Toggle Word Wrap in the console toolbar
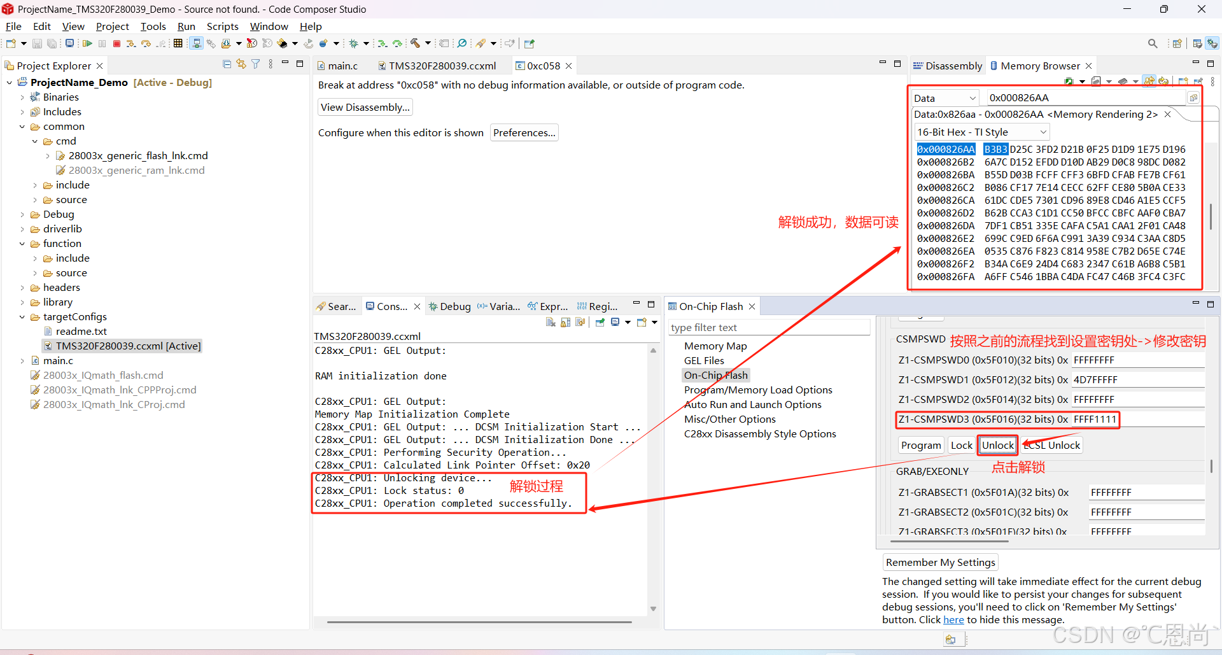The height and width of the screenshot is (655, 1222). pos(580,322)
